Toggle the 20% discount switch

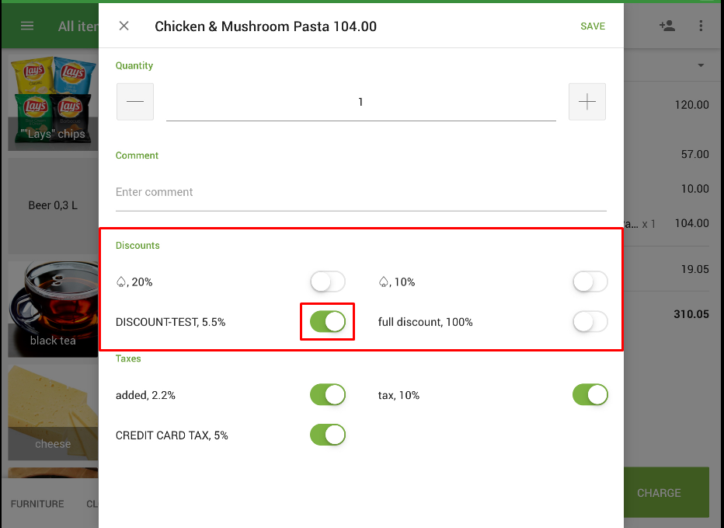pyautogui.click(x=327, y=281)
